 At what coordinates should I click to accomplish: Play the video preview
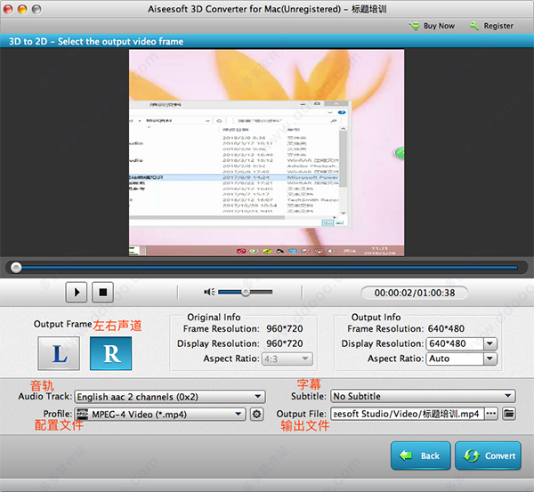click(x=77, y=292)
